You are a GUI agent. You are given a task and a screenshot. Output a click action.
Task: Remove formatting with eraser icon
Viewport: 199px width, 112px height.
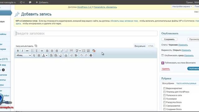tap(61, 55)
